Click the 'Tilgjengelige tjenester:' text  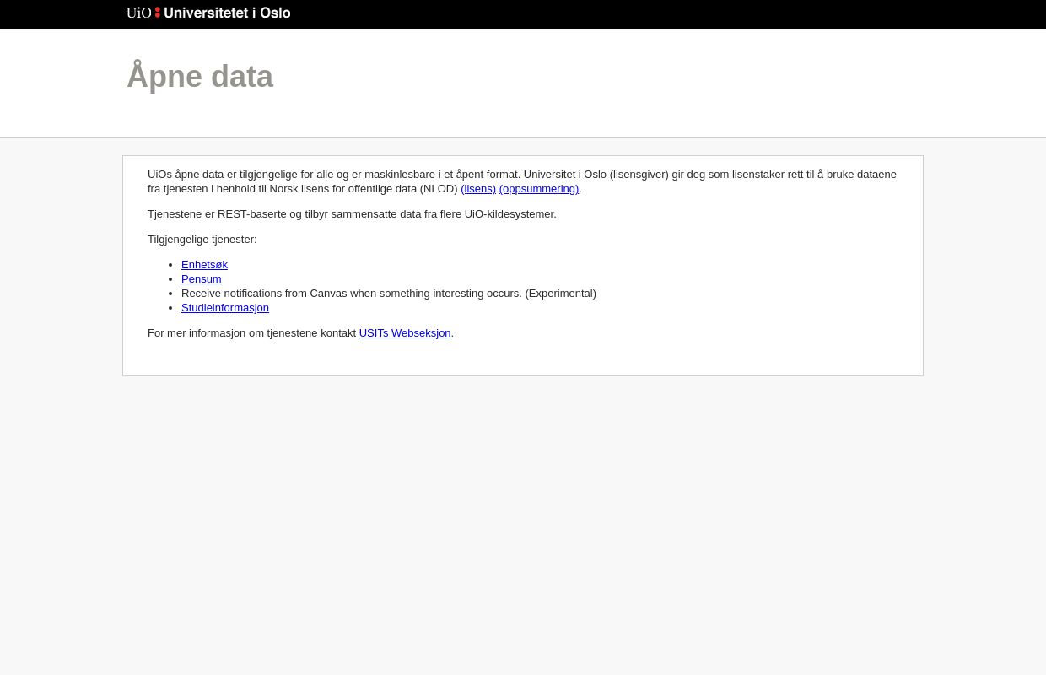click(x=202, y=240)
